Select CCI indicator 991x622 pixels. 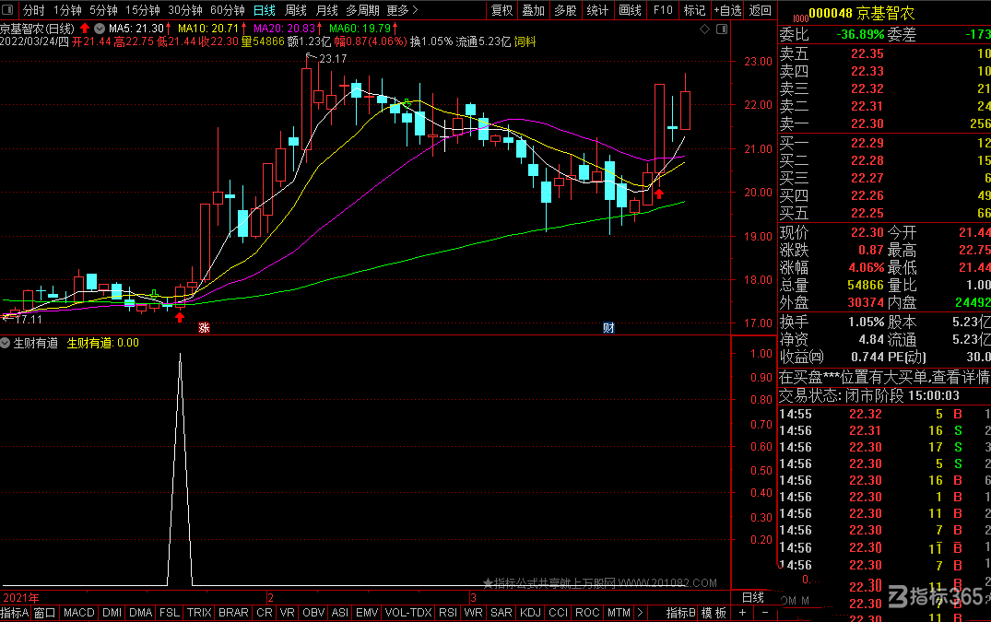(x=558, y=613)
